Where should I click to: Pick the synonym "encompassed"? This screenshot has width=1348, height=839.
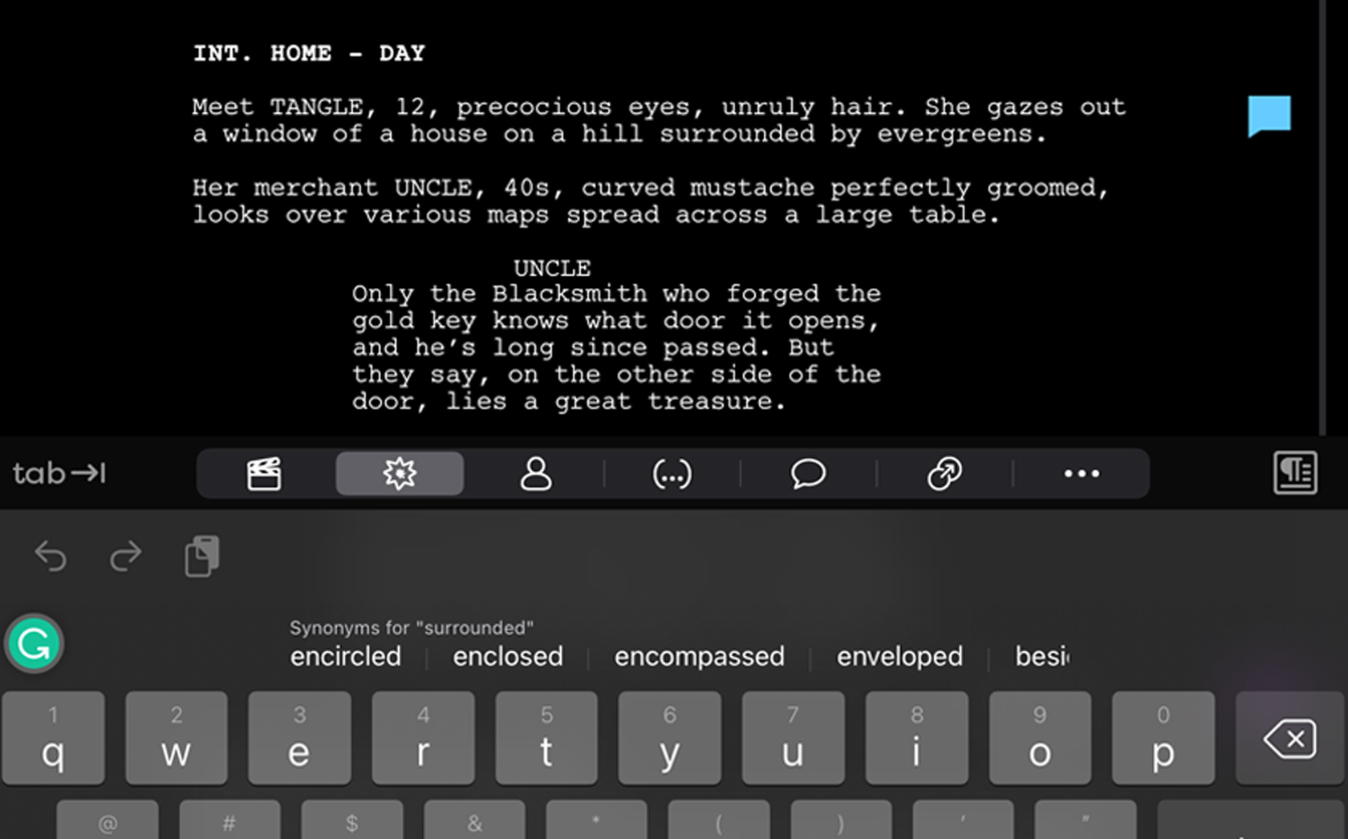pos(700,656)
